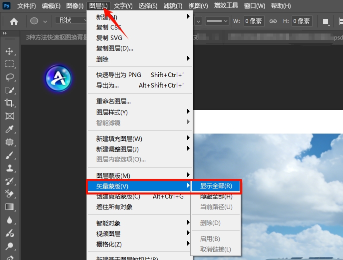Select the Clone Stamp tool
The image size is (343, 260).
coord(9,168)
